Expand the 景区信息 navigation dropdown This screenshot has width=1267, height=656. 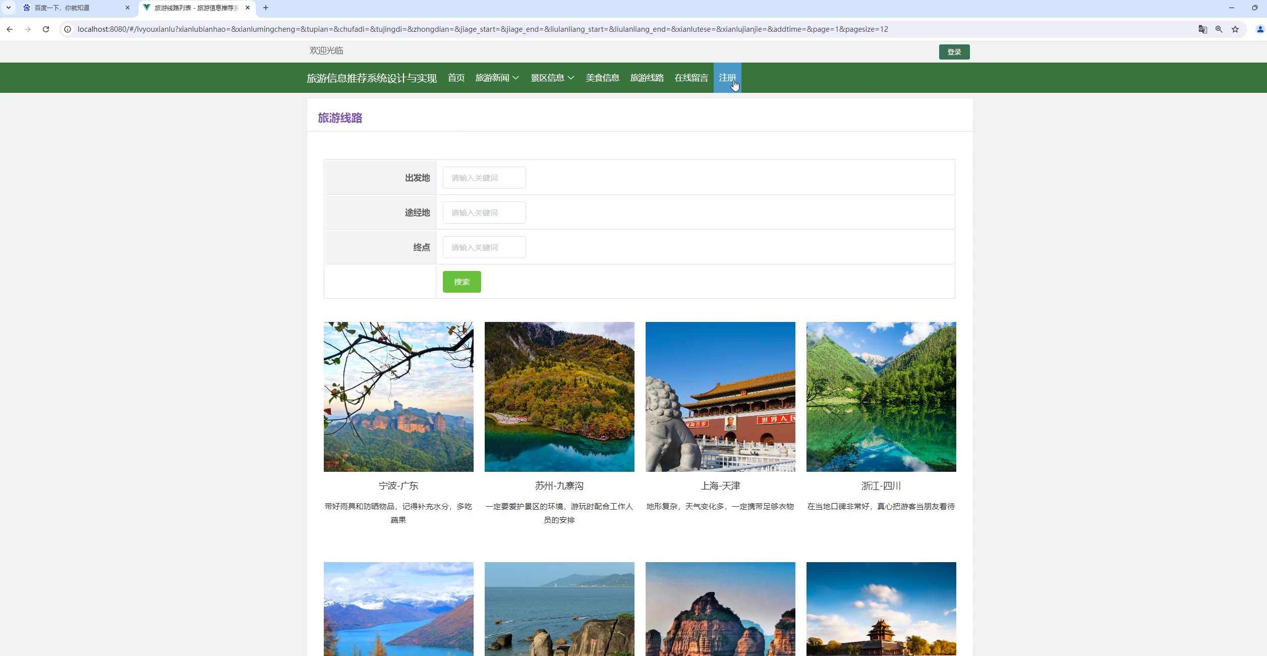tap(552, 78)
